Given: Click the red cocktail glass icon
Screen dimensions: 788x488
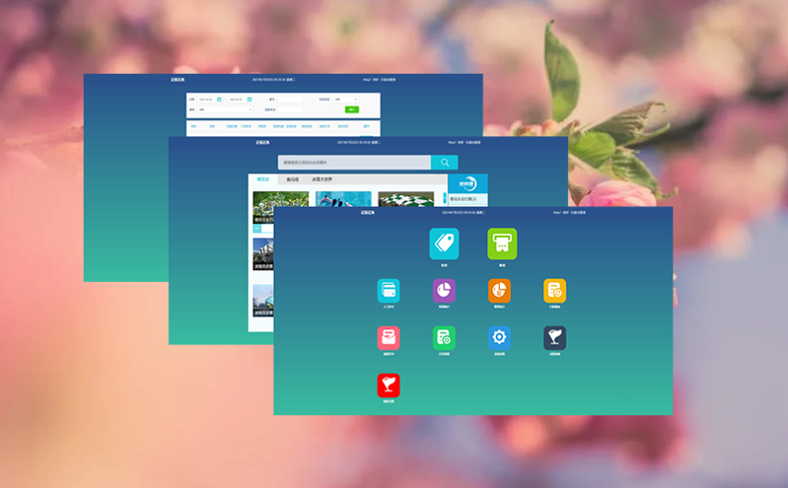Looking at the screenshot, I should tap(389, 384).
